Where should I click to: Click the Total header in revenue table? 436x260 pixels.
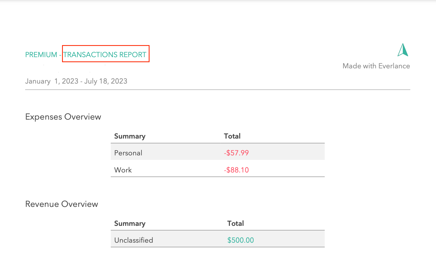tap(235, 223)
